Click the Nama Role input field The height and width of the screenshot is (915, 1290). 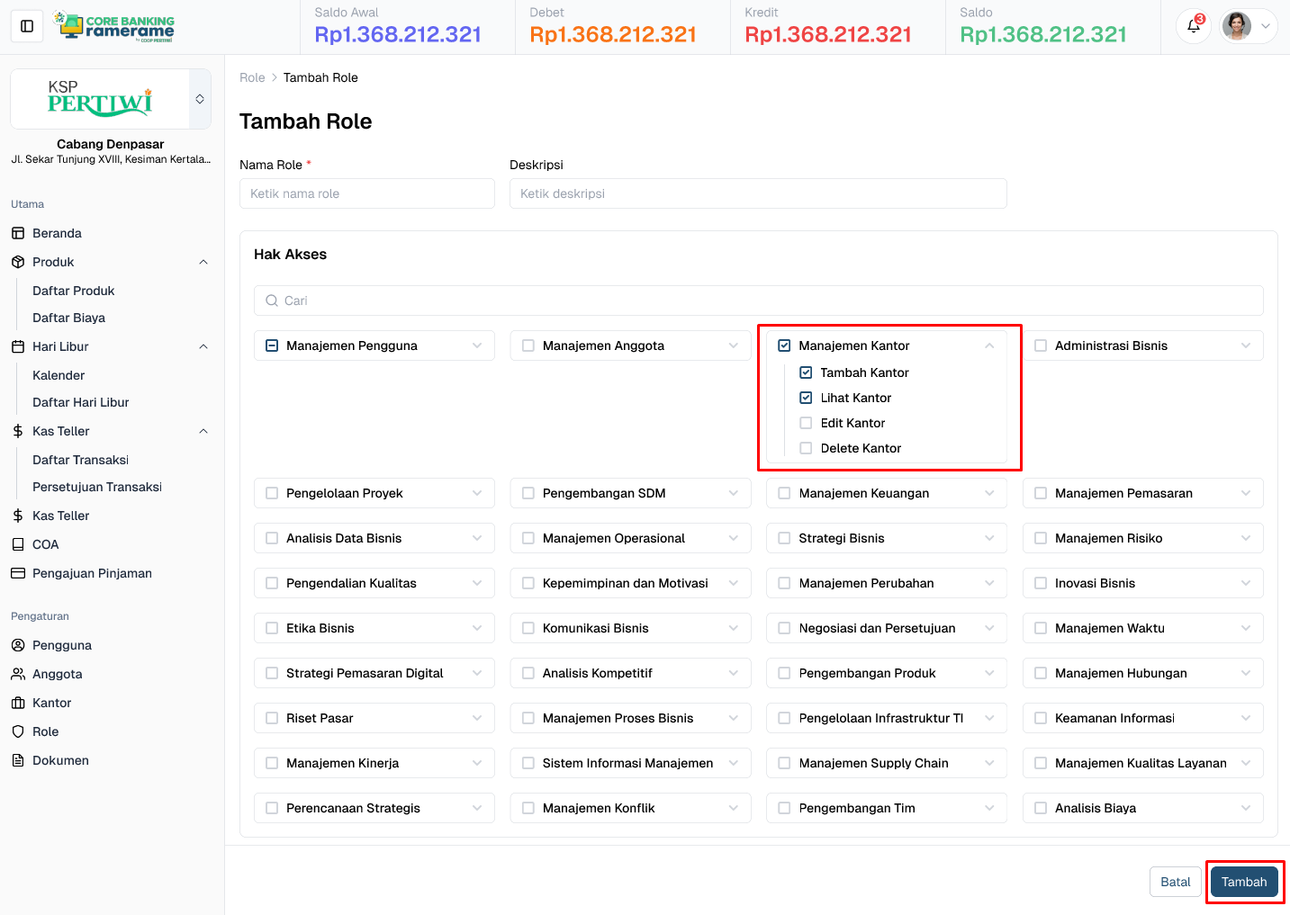pyautogui.click(x=367, y=193)
